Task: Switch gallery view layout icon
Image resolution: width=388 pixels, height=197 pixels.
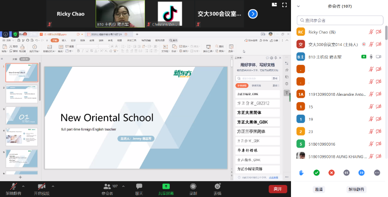Action: point(274,4)
